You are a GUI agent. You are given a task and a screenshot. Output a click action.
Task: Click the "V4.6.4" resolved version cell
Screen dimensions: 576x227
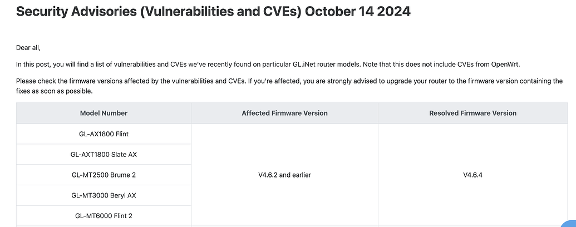coord(472,175)
